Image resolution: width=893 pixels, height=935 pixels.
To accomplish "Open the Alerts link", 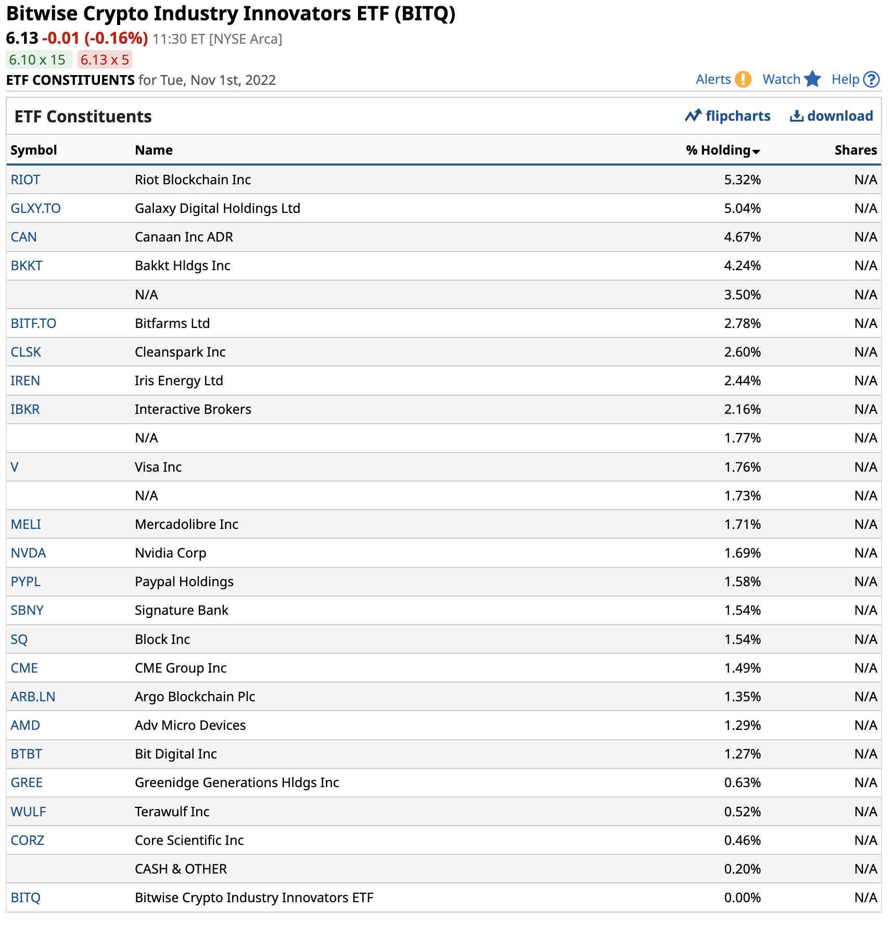I will click(x=713, y=80).
